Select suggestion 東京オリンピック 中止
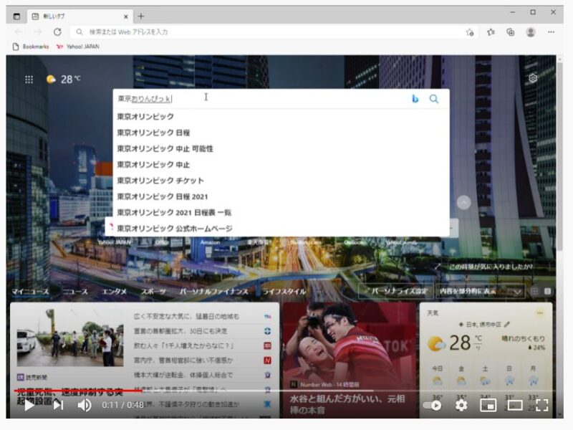The width and height of the screenshot is (573, 430). [x=281, y=165]
